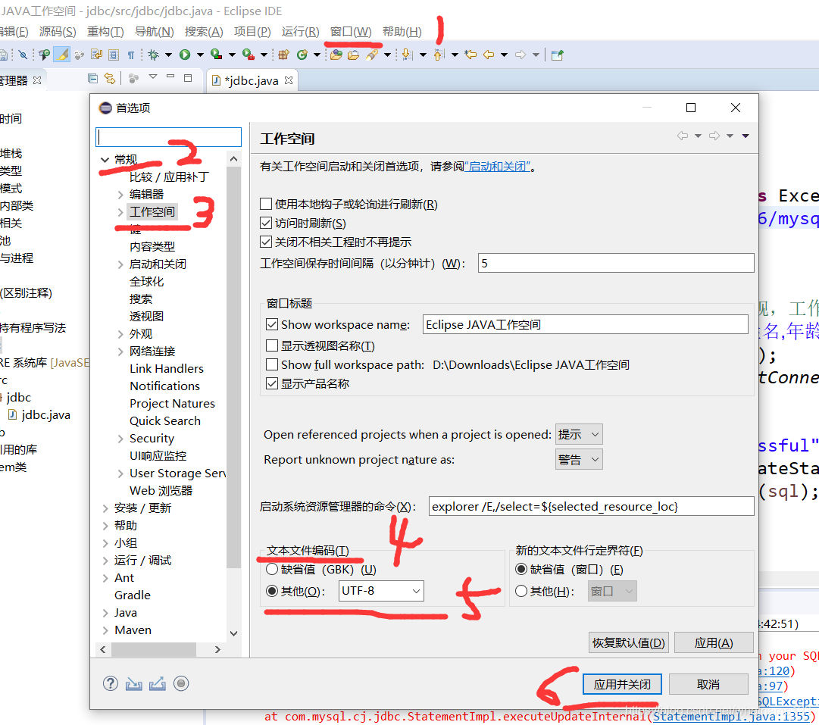This screenshot has height=725, width=819.
Task: Click the Cancel (取消) button
Action: coord(708,684)
